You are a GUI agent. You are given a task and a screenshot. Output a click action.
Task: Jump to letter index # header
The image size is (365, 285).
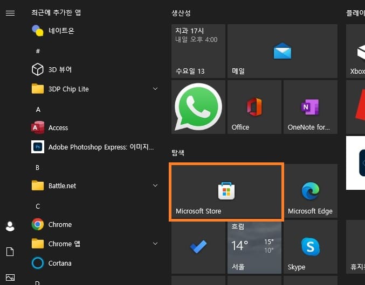point(38,51)
